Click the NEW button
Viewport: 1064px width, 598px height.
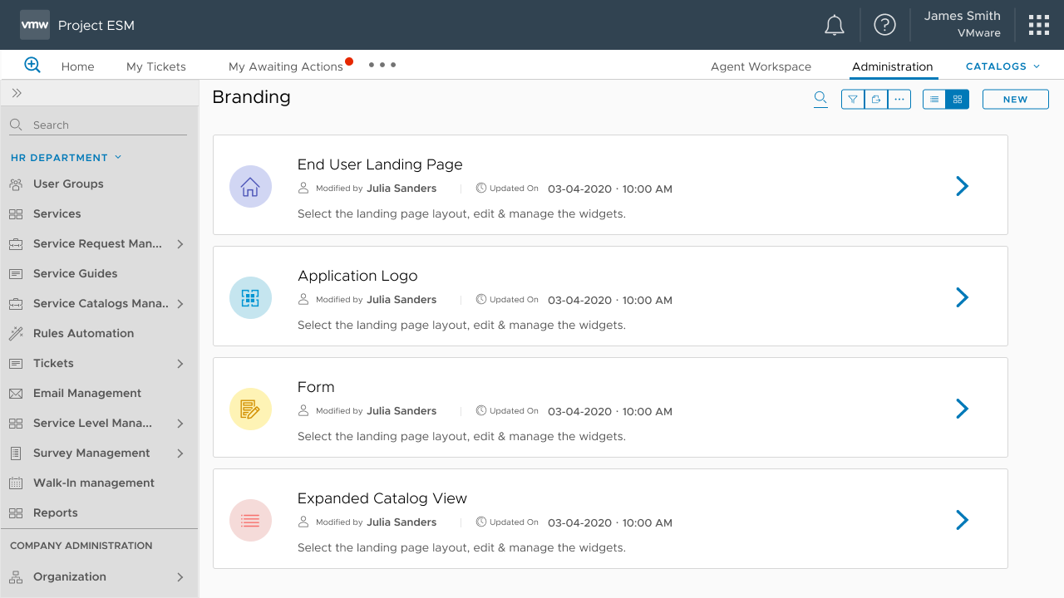click(x=1015, y=100)
